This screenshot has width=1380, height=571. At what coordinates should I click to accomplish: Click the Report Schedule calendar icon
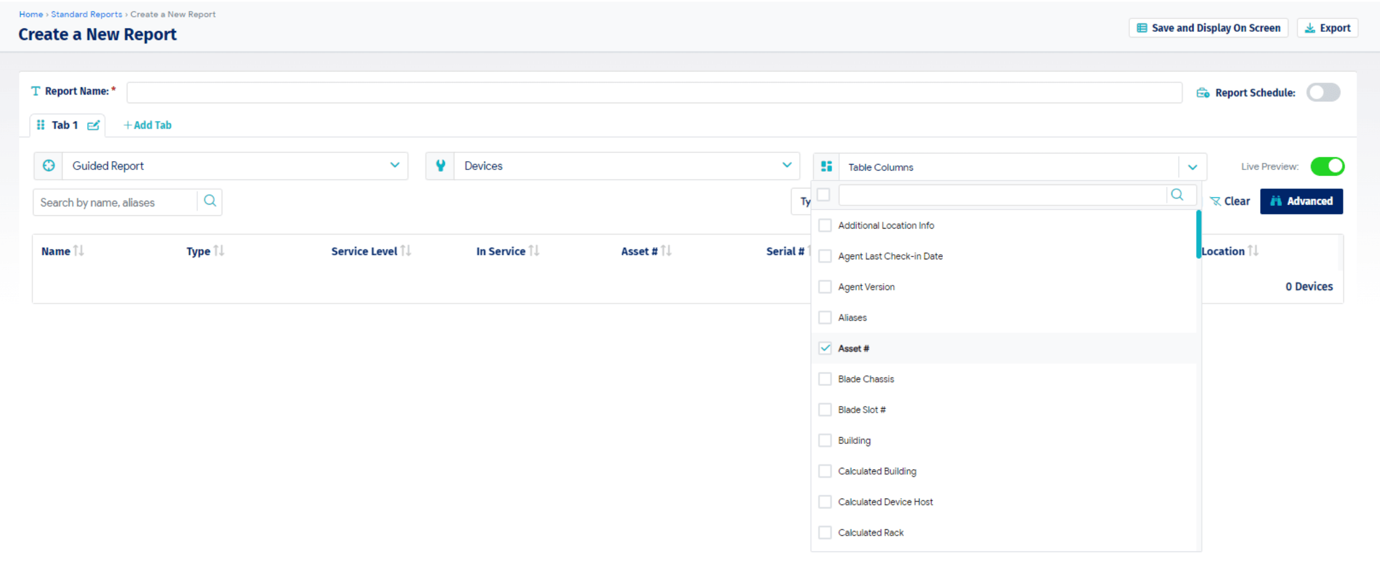[x=1203, y=93]
